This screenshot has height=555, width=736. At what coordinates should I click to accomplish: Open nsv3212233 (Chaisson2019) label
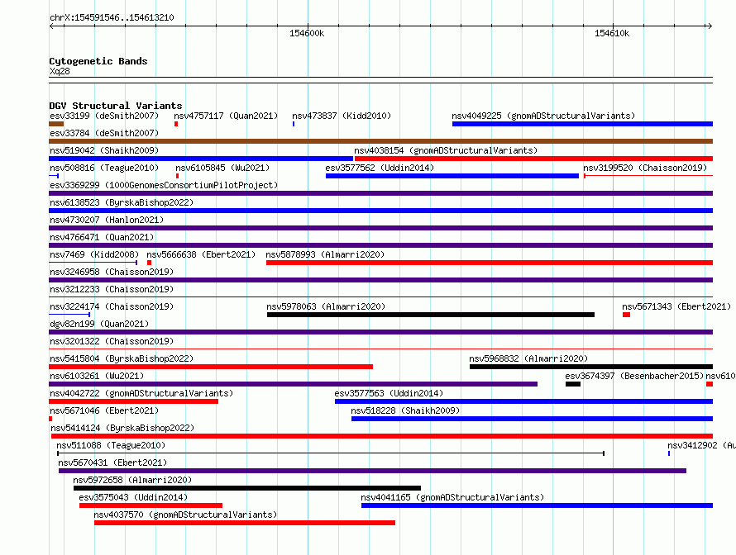pos(112,289)
